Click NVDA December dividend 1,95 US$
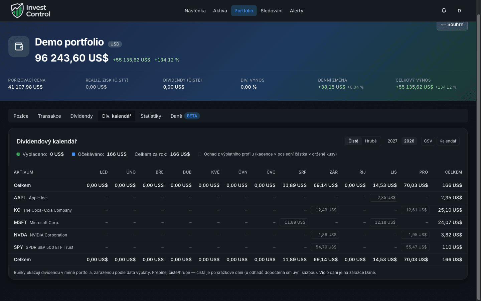The height and width of the screenshot is (301, 481). pos(415,235)
